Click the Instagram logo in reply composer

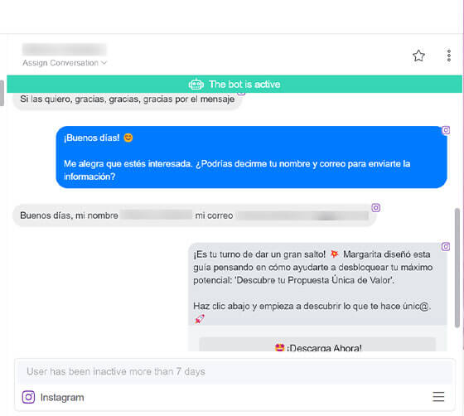click(x=28, y=397)
